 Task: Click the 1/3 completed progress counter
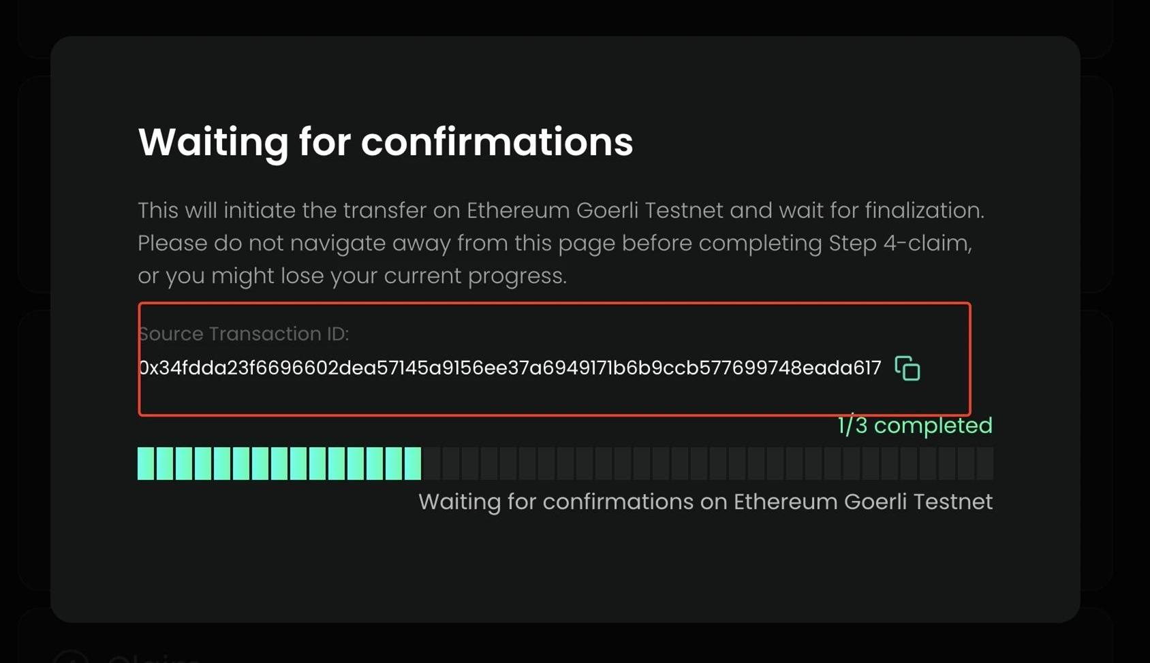point(914,425)
